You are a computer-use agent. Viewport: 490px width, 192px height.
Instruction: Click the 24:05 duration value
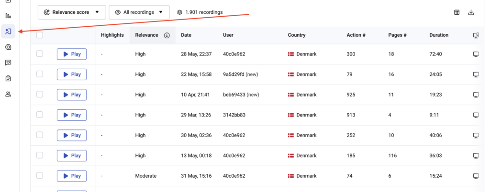pos(435,75)
